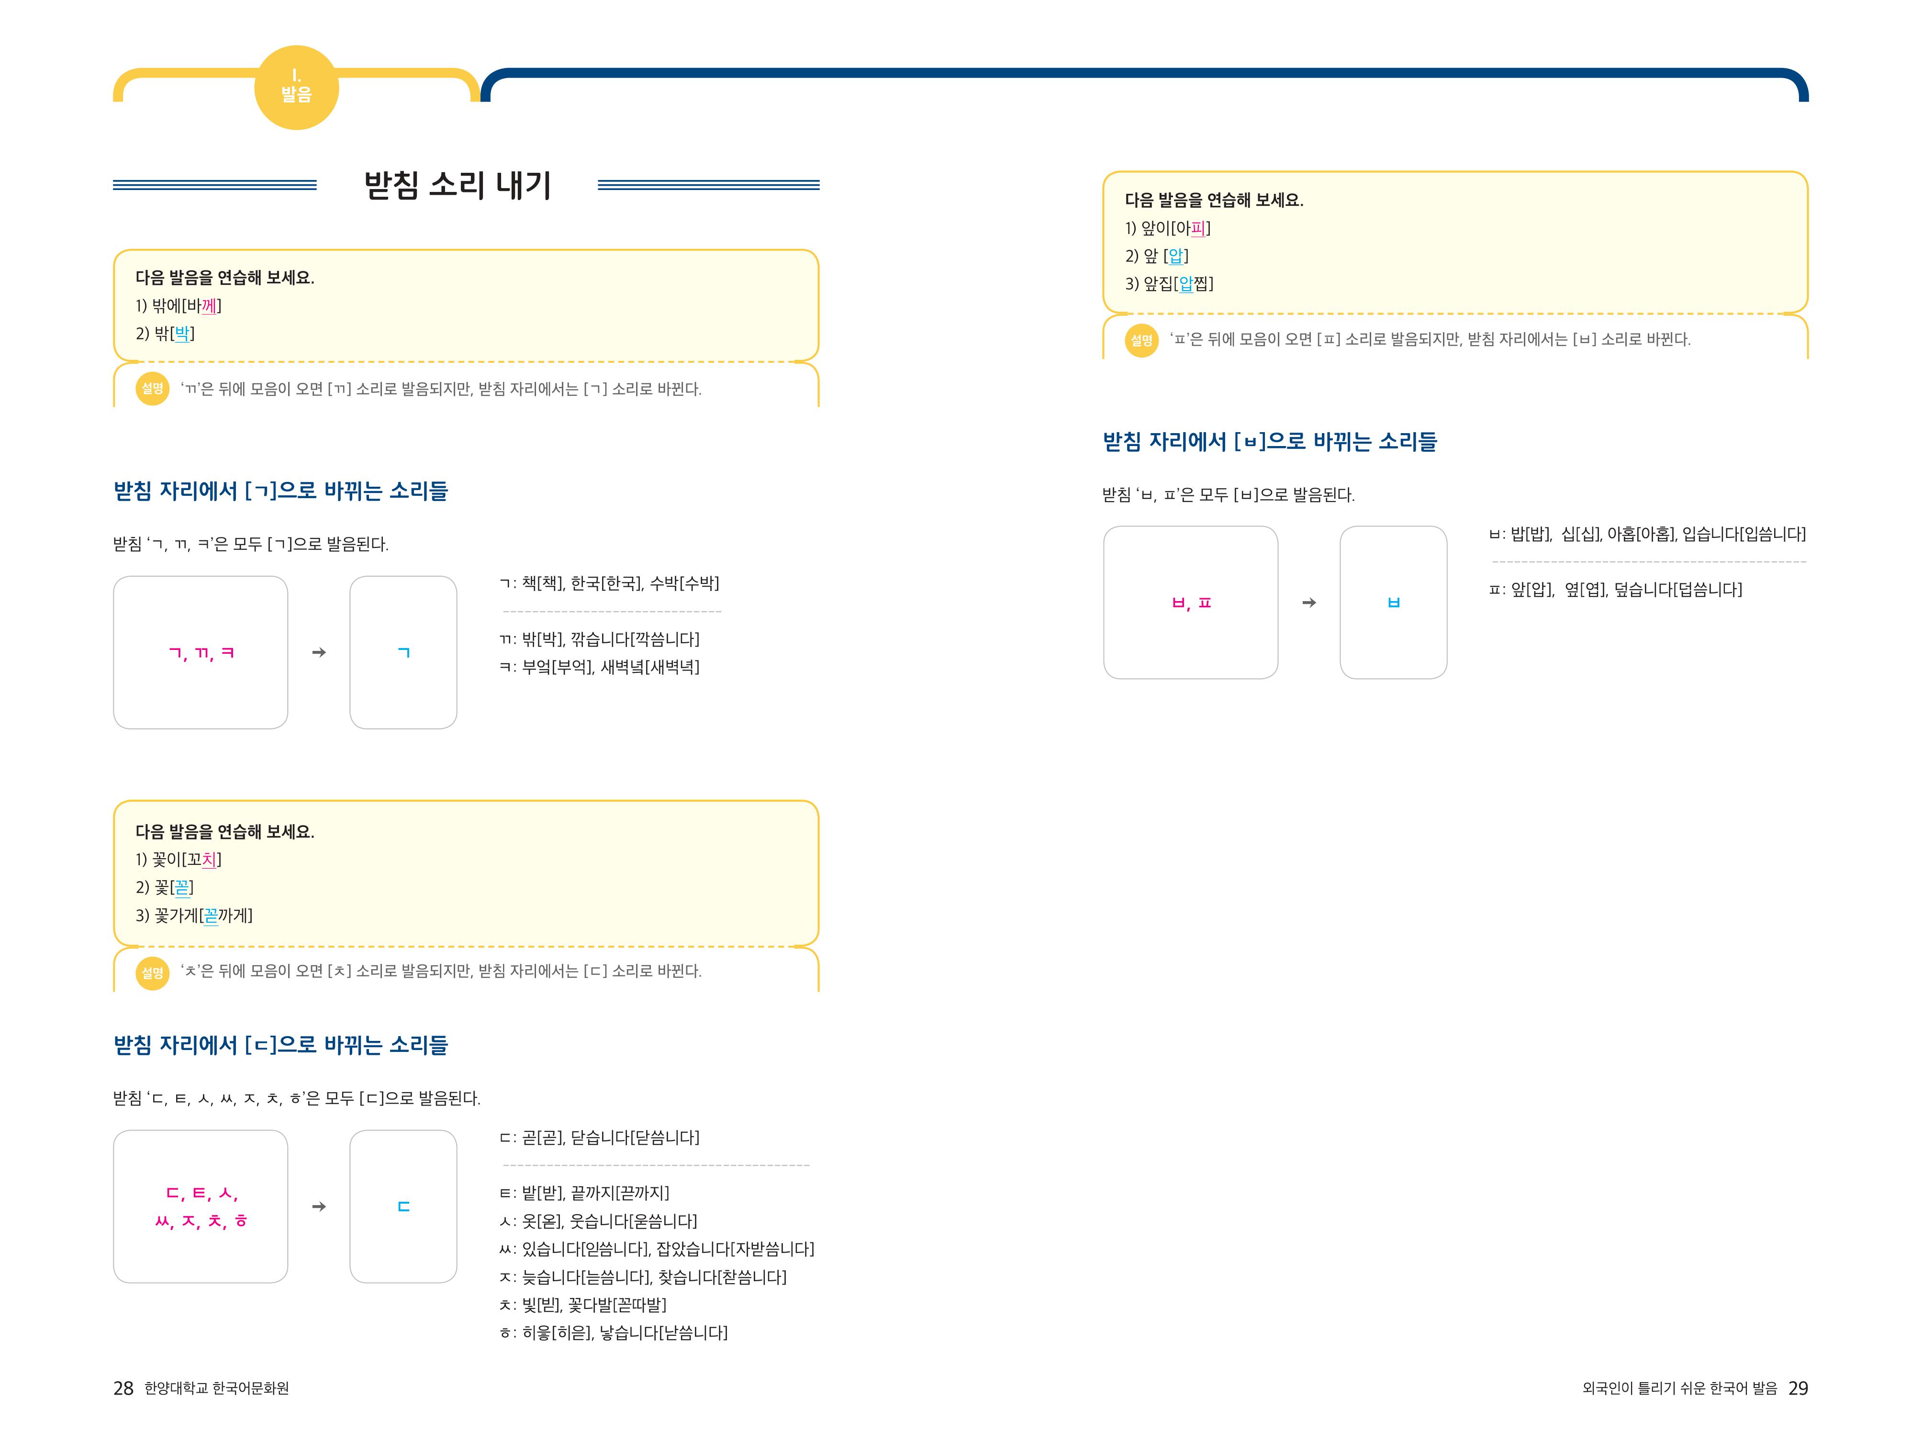Click the heading '받침 자리에서 [ㄷ]으로 바뀌는 소리들'
This screenshot has height=1453, width=1922.
click(280, 1045)
